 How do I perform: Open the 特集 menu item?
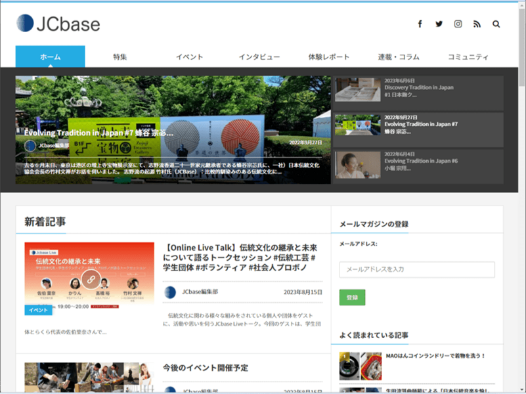pyautogui.click(x=120, y=57)
